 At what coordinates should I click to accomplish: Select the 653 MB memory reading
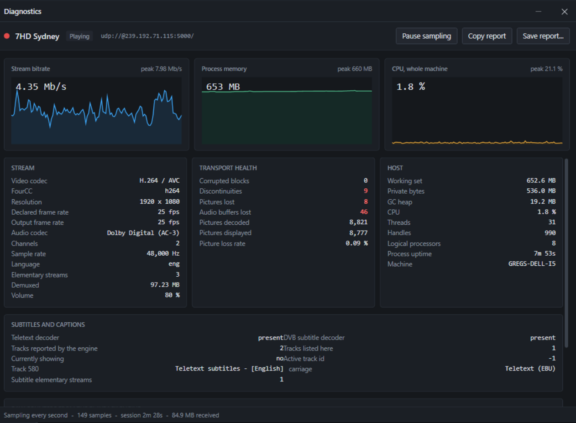coord(223,87)
